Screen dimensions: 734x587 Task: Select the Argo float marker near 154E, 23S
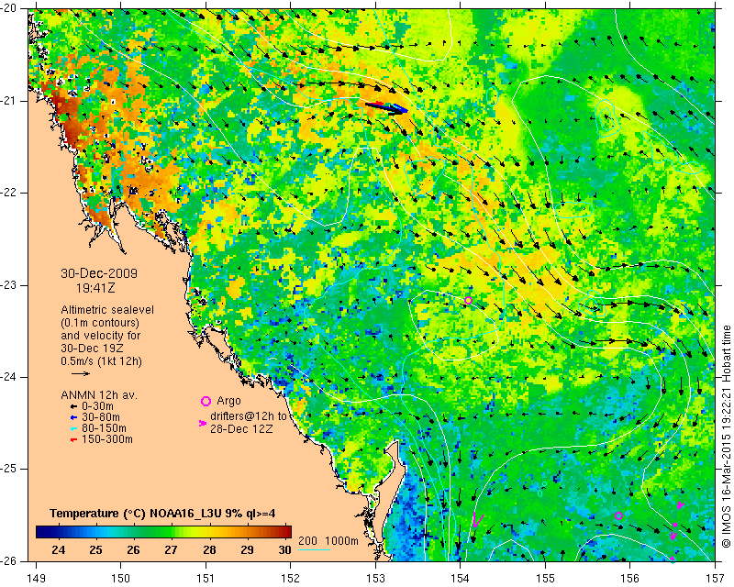pyautogui.click(x=468, y=300)
